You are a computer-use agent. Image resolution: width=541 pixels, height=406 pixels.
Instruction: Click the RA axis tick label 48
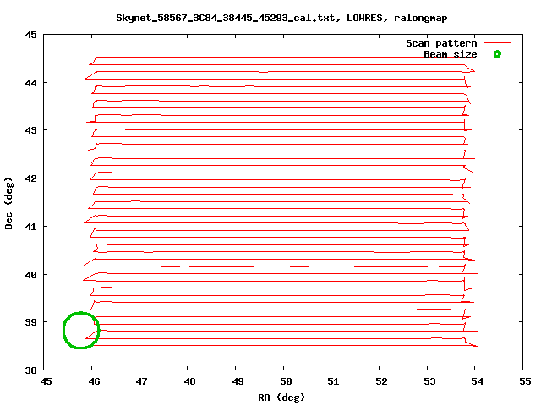(189, 381)
